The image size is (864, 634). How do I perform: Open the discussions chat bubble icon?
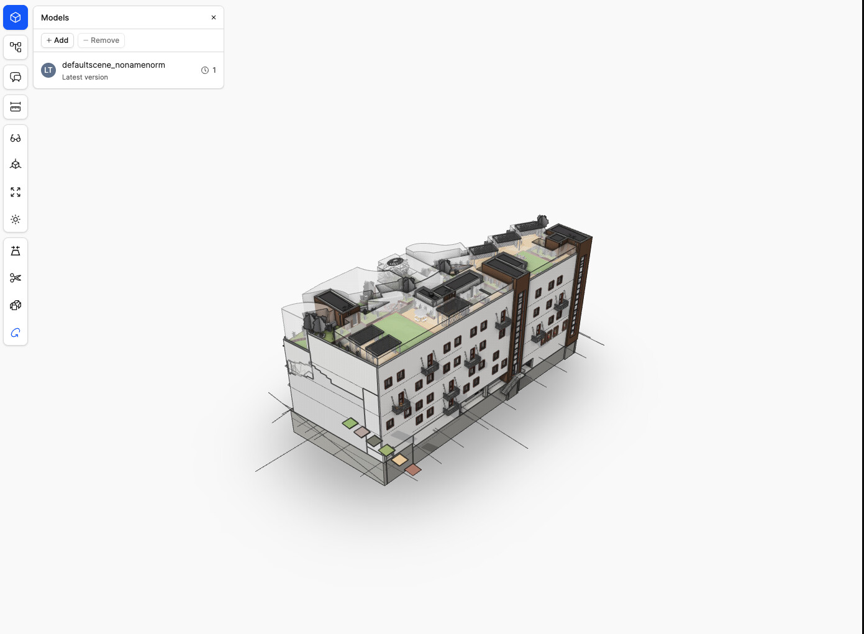(x=16, y=77)
